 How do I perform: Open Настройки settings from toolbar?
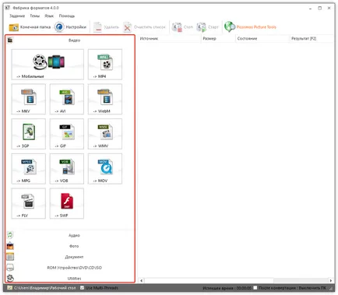coord(70,27)
